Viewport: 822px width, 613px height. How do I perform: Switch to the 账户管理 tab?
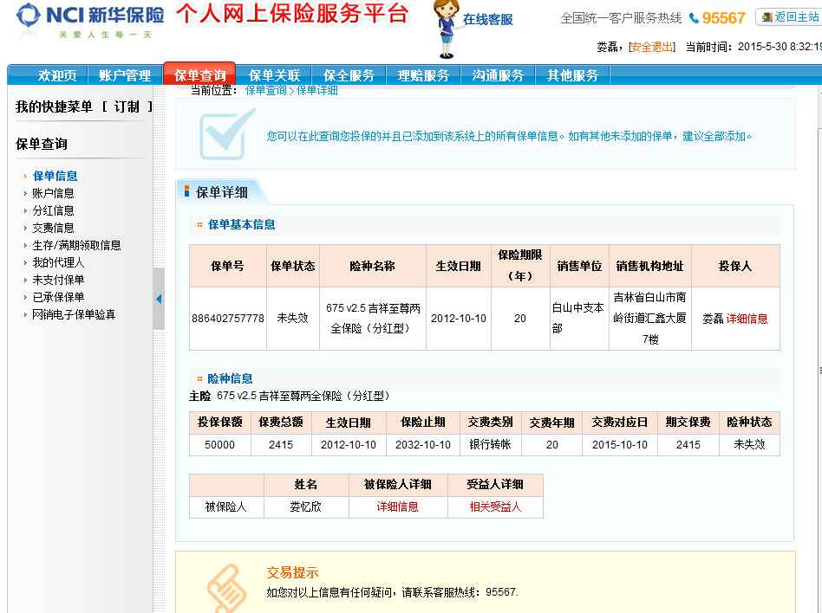[125, 75]
